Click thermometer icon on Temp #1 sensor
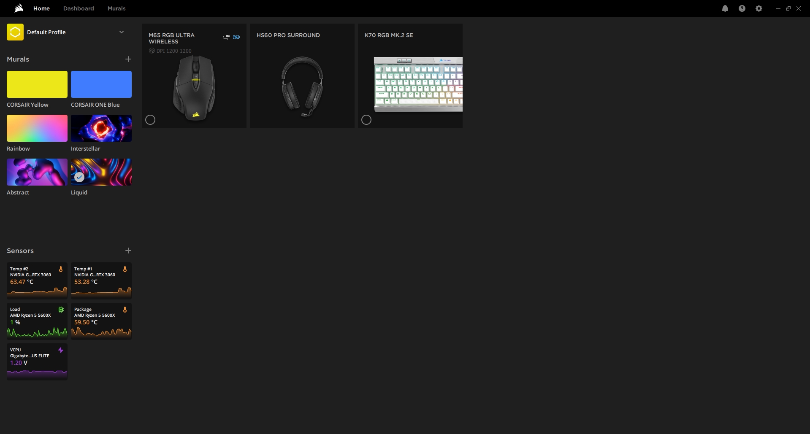 (125, 269)
